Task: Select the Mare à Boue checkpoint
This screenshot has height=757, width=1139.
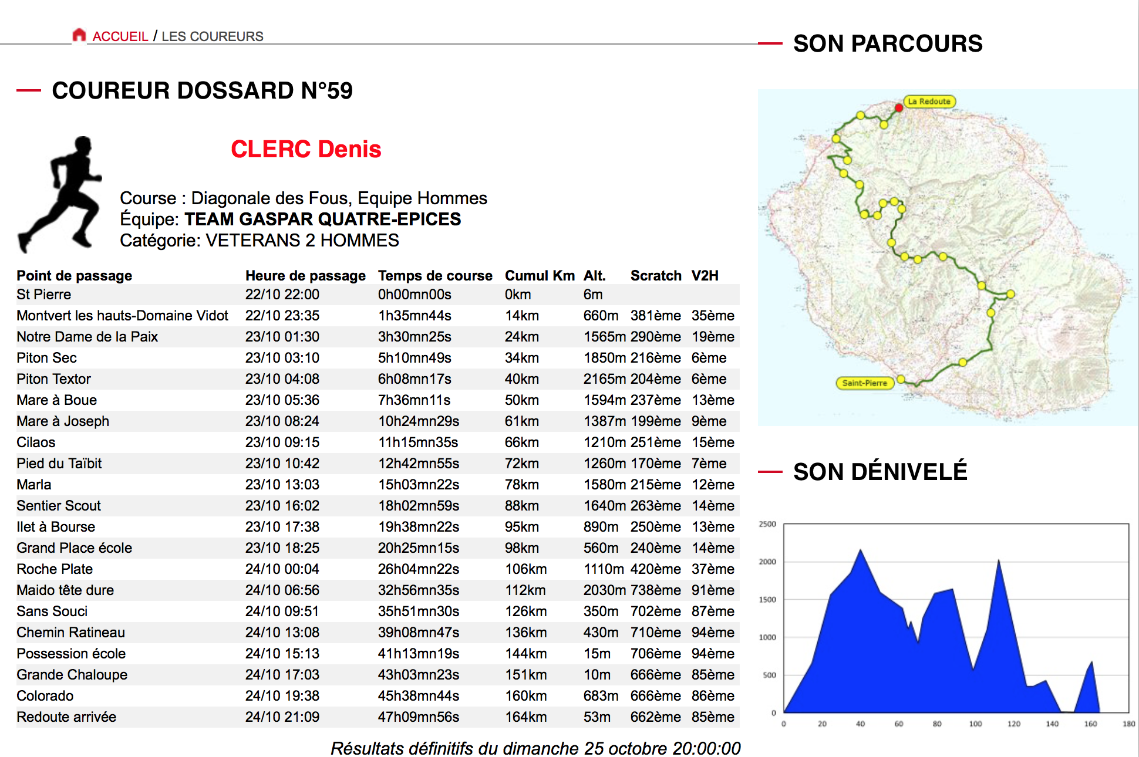Action: click(378, 400)
